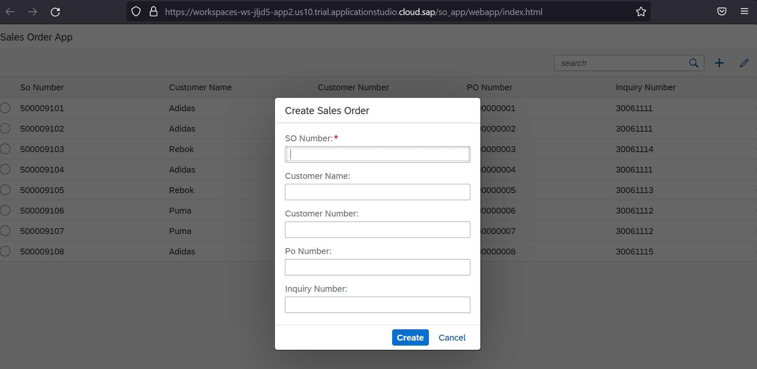Image resolution: width=757 pixels, height=369 pixels.
Task: Click the Inquiry Number input field
Action: point(377,305)
